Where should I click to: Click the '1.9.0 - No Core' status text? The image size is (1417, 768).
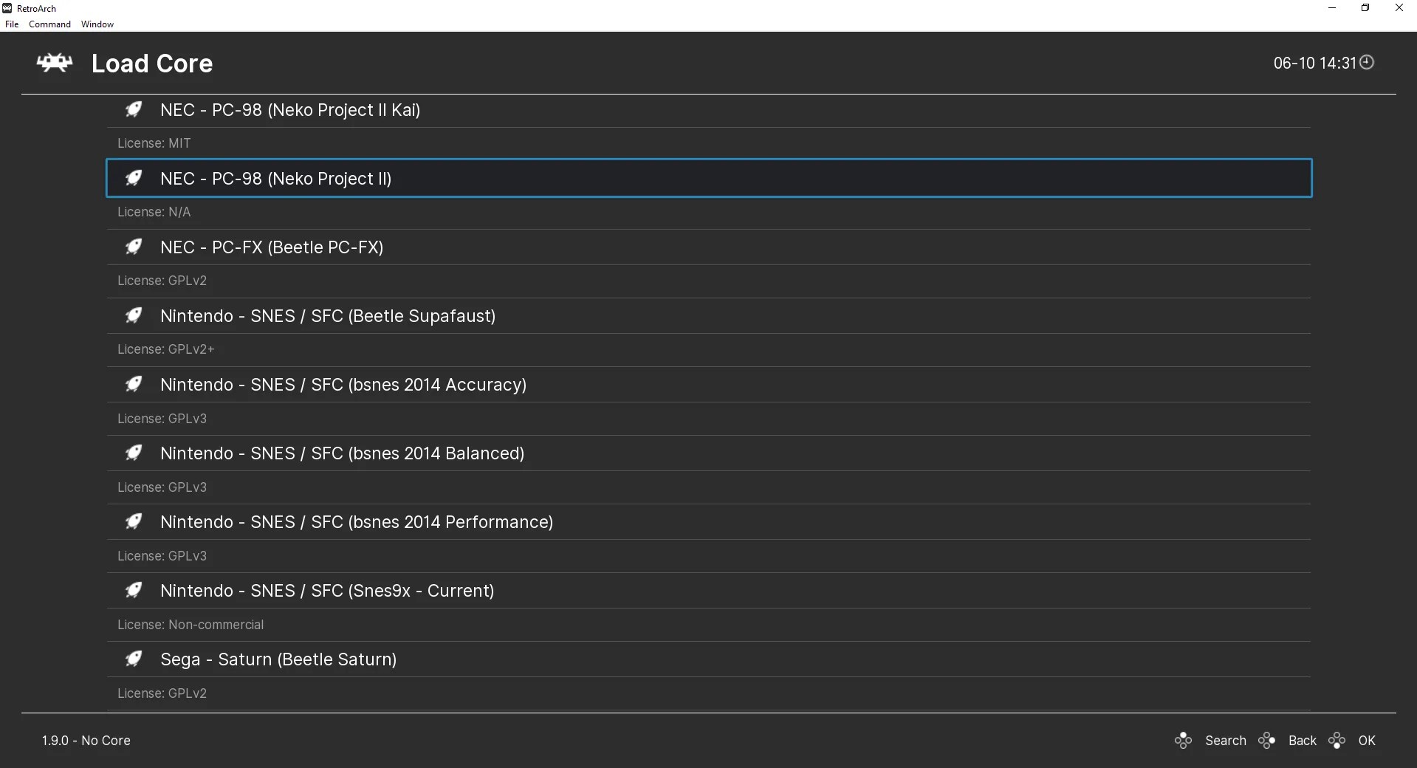click(x=86, y=741)
